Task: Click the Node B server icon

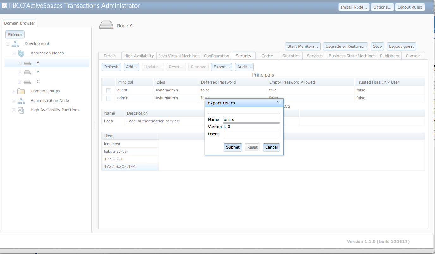Action: (x=27, y=72)
